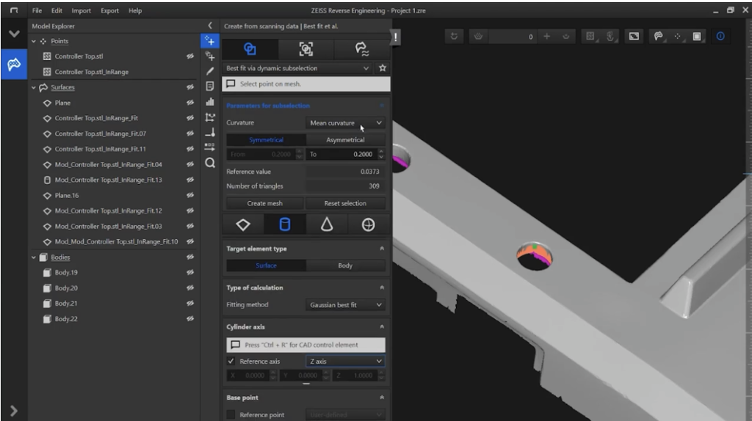Click the Create mesh button

(x=264, y=203)
